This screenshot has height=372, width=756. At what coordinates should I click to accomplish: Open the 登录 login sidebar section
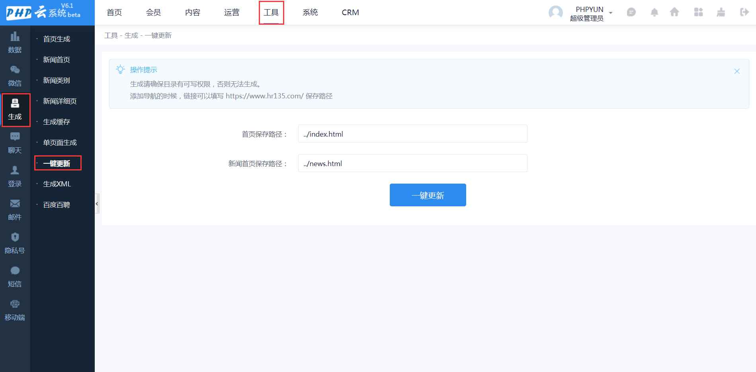tap(15, 176)
